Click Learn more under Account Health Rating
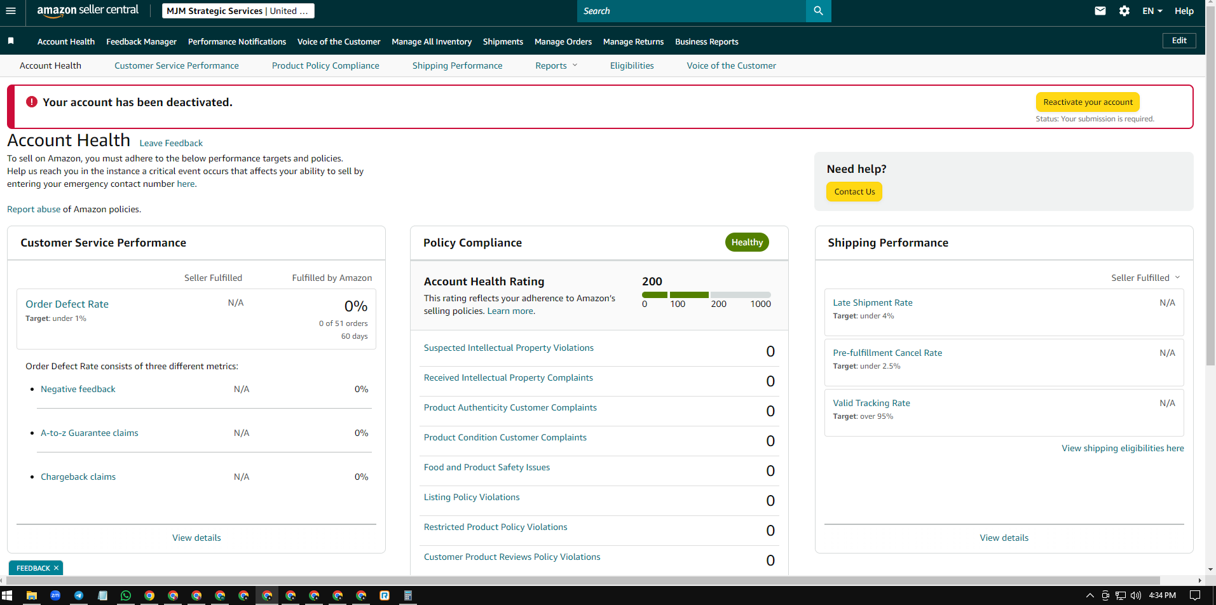 (510, 311)
